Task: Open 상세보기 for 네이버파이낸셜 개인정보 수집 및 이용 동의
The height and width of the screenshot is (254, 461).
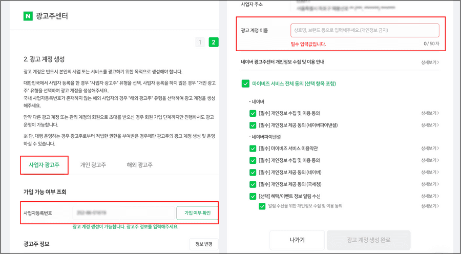Action: [x=430, y=160]
